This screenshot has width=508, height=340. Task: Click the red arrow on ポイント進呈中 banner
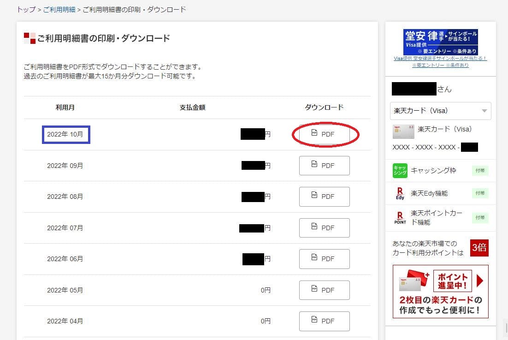(480, 280)
